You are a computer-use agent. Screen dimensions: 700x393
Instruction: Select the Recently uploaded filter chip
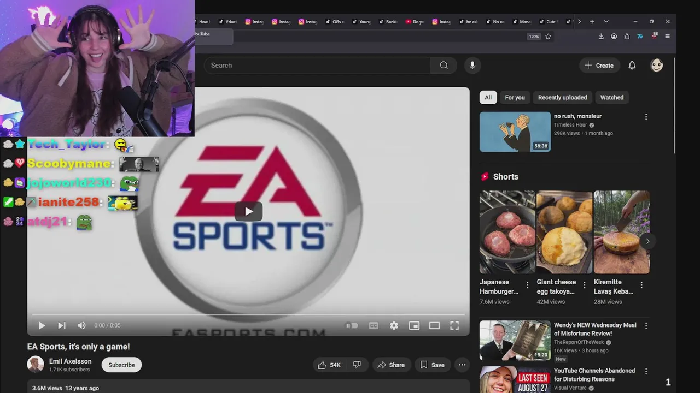(x=562, y=97)
